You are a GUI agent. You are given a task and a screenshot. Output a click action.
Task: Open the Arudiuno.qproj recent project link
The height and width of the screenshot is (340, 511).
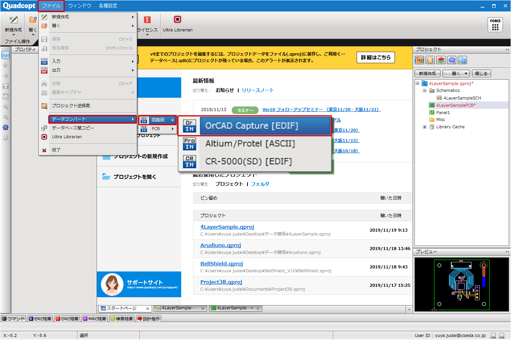coord(220,245)
